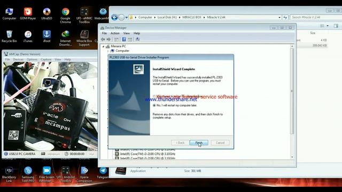
Task: Click the Computer breadcrumb in the Explorer address bar
Action: (145, 17)
